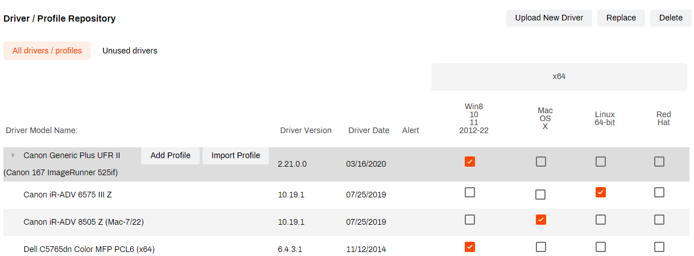Screen dimensions: 694x256
Task: Check Win8 box for Canon iR-ADV 8505 Z
Action: tap(469, 220)
